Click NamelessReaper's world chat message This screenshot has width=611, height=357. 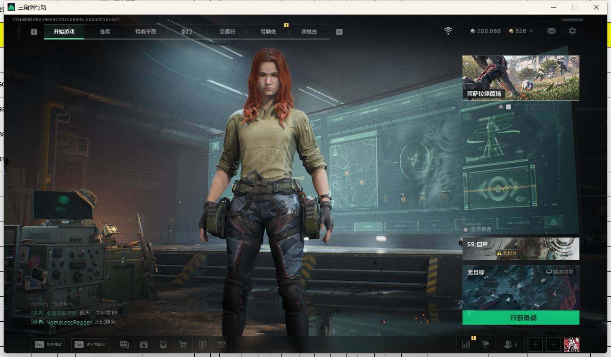73,322
